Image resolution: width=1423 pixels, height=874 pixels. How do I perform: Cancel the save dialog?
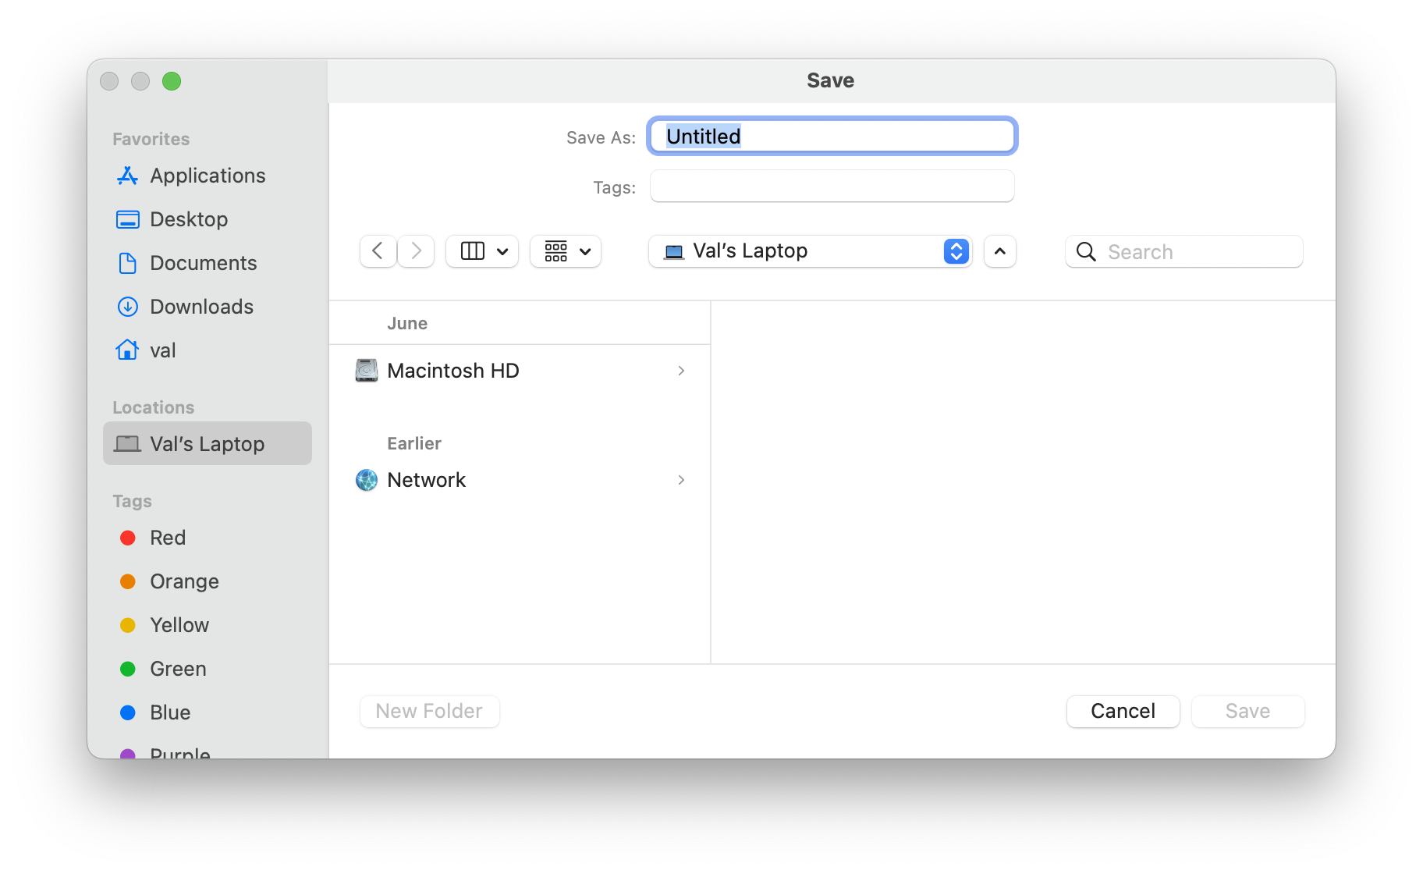click(x=1123, y=711)
